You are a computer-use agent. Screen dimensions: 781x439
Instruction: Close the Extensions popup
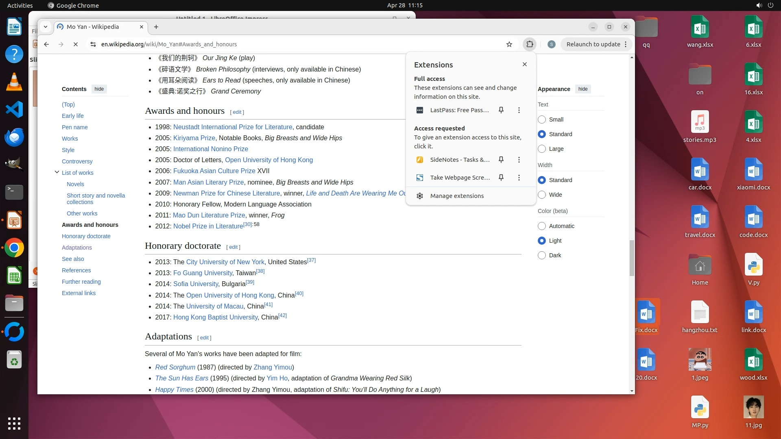click(x=525, y=64)
